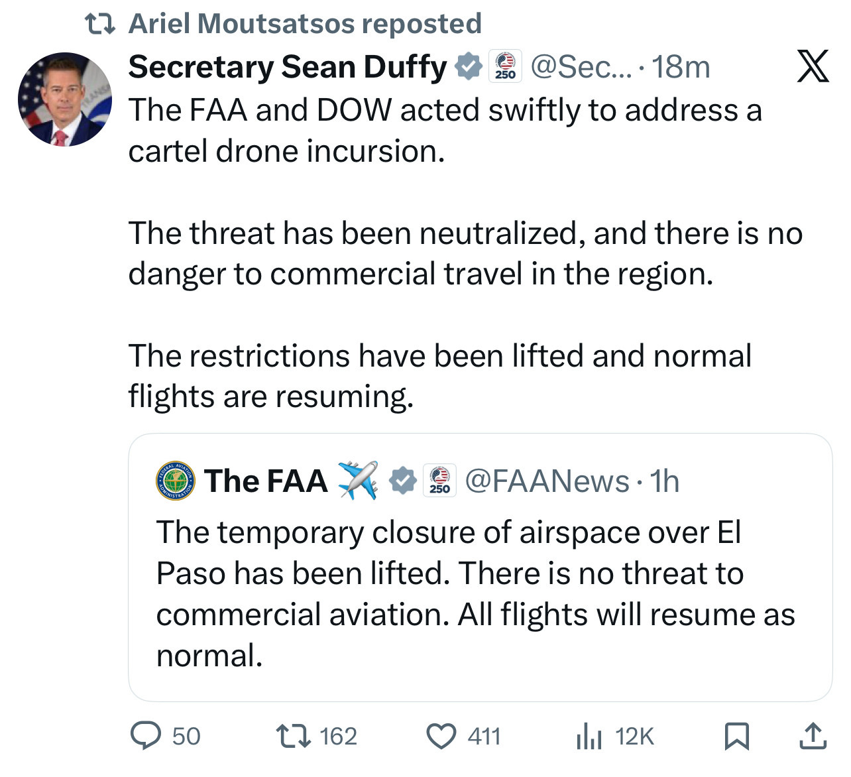Click the truncated @Sec... handle
The width and height of the screenshot is (851, 777).
coord(582,67)
